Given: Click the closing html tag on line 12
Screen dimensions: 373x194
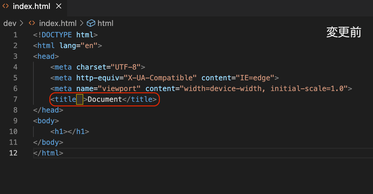Looking at the screenshot, I should click(x=48, y=153).
